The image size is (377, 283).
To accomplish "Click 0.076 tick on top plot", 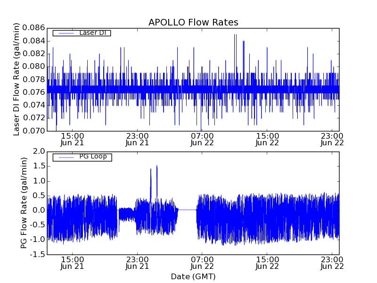I will (x=33, y=92).
